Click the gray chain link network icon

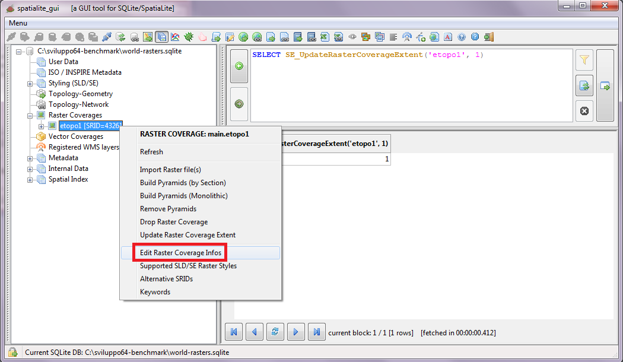(352, 37)
